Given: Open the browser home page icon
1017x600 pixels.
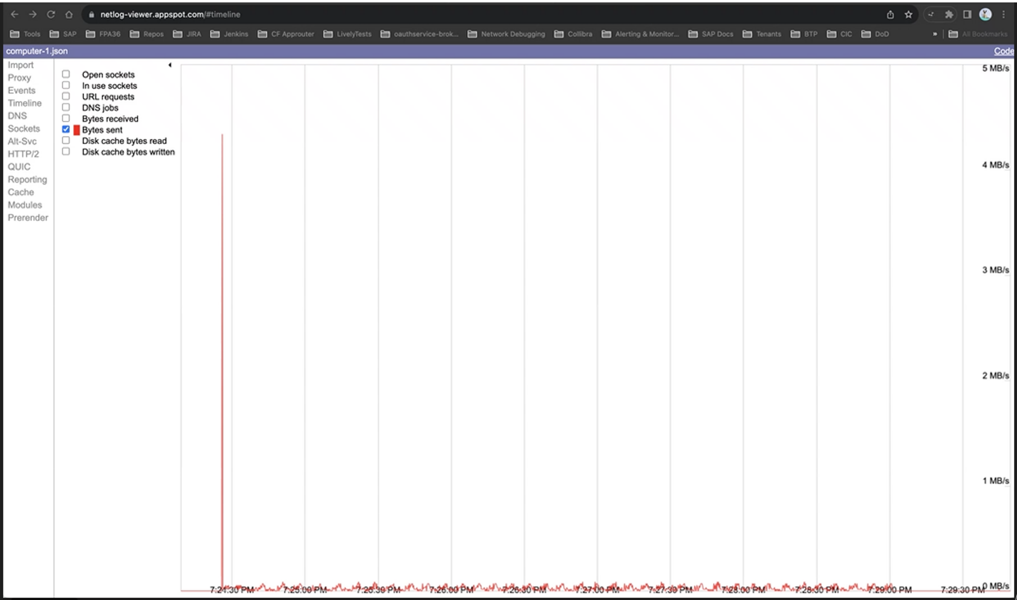Looking at the screenshot, I should [x=69, y=14].
